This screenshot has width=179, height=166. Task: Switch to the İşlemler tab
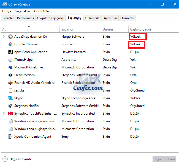coord(8,18)
